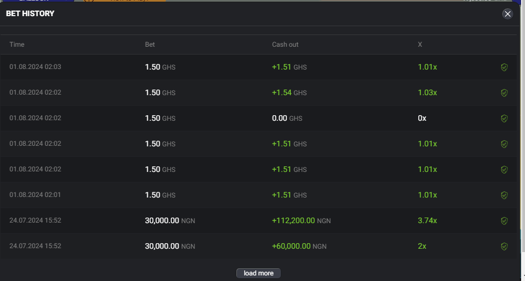
Task: Click the shield icon on the 2x row
Action: click(504, 247)
